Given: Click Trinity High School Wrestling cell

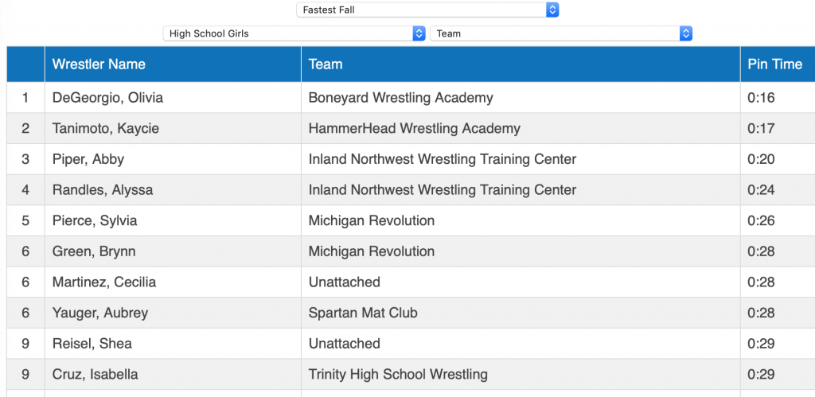Looking at the screenshot, I should pyautogui.click(x=398, y=374).
